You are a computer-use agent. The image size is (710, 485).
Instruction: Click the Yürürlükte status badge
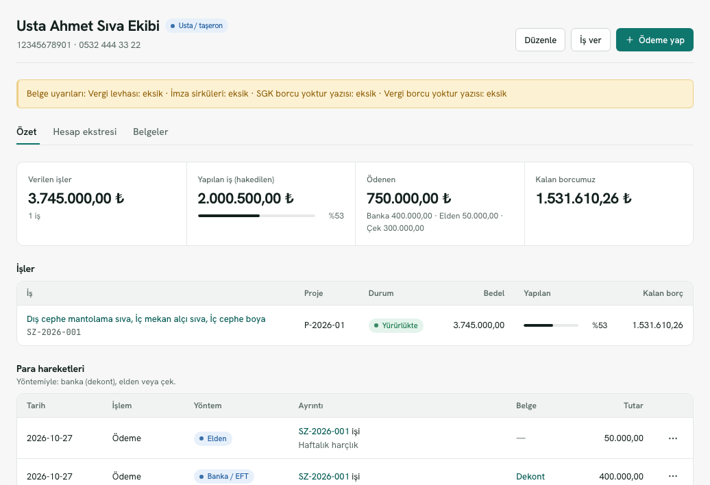[395, 325]
